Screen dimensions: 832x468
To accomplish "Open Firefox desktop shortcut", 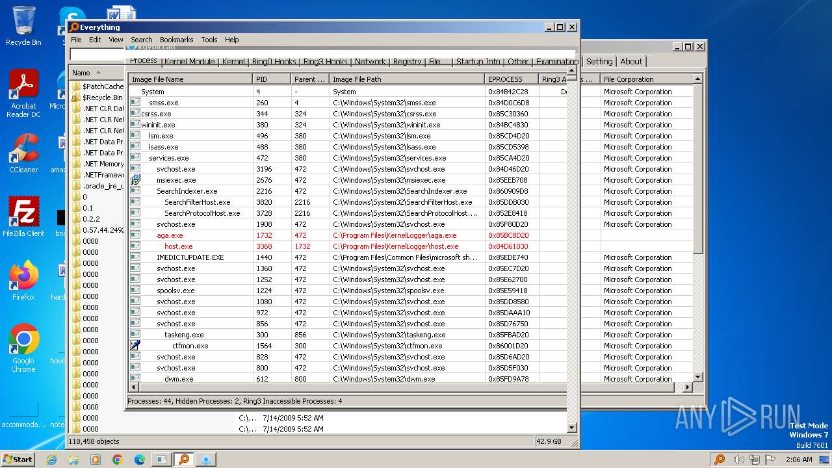I will tap(23, 280).
